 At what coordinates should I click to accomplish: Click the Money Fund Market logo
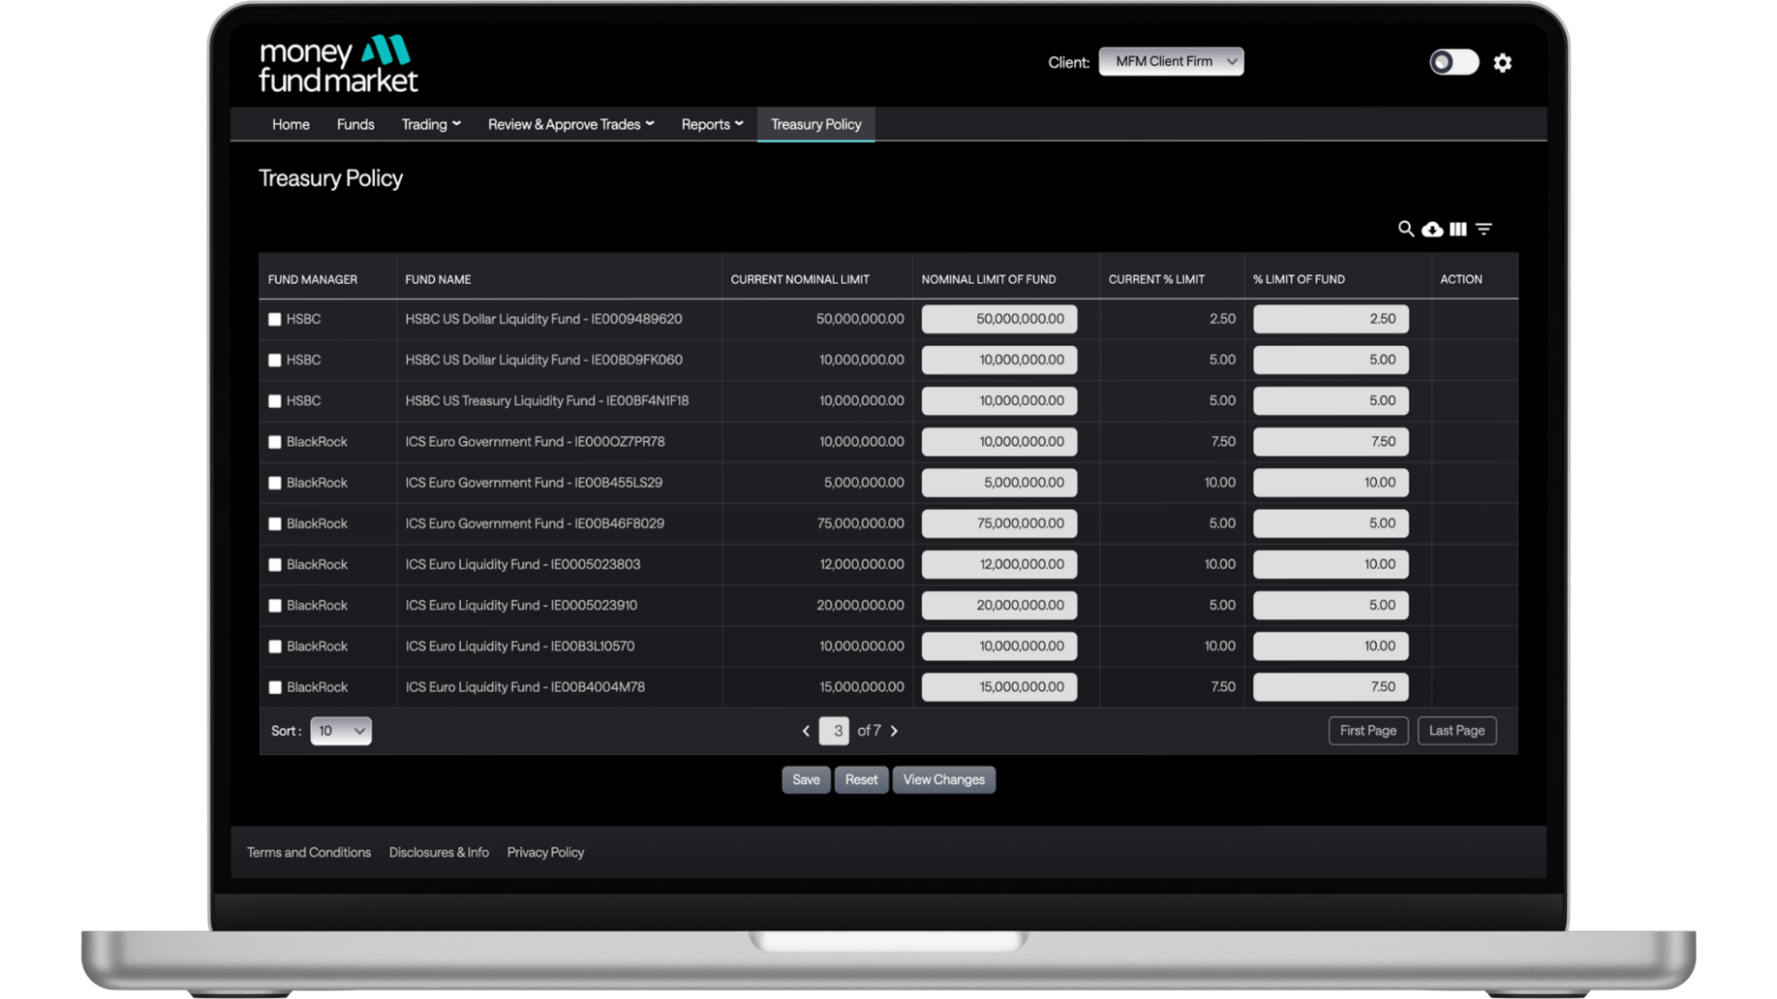click(338, 65)
